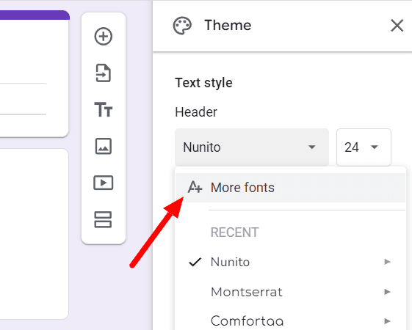Choose More fonts from the font menu

pos(290,188)
